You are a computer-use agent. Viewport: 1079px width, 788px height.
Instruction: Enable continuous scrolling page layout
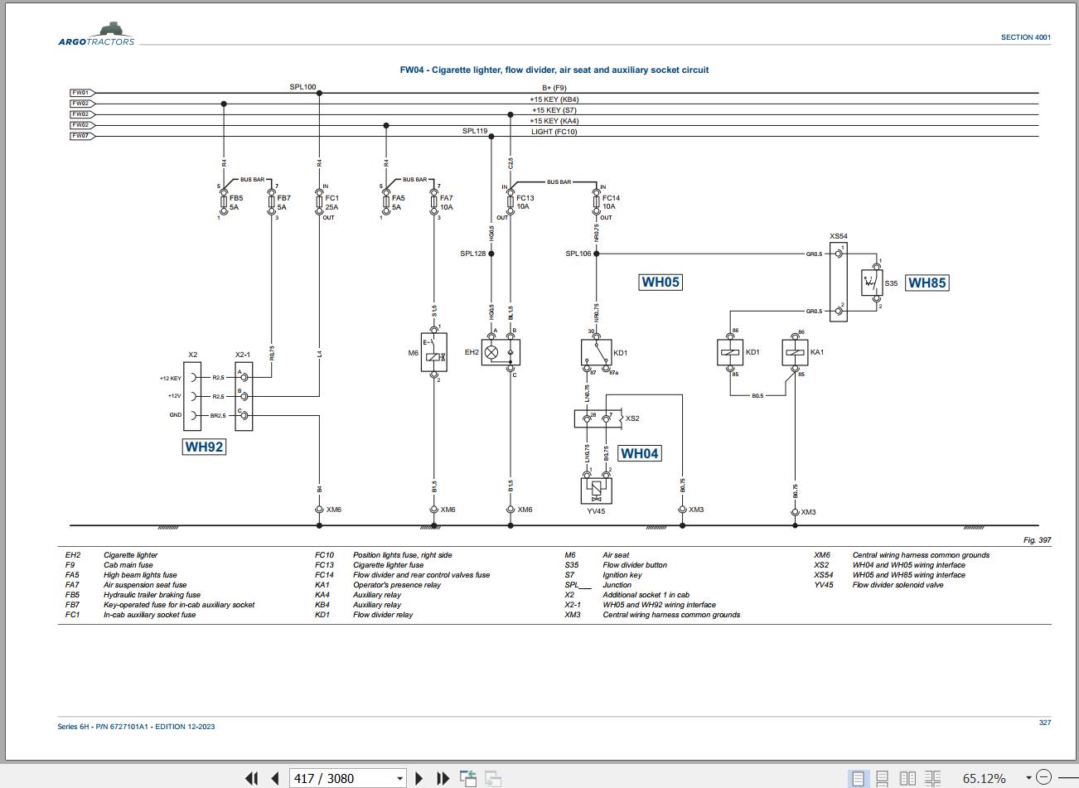point(883,778)
